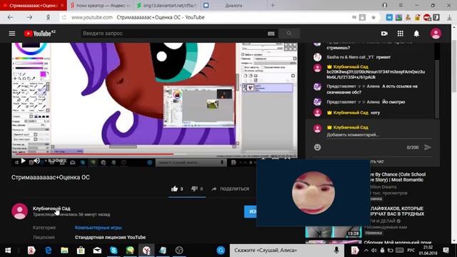The height and width of the screenshot is (257, 457).
Task: Open the blue VK extension icon
Action: coord(389,17)
